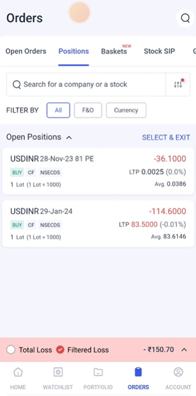Filter positions by F&O
This screenshot has width=196, height=396.
coord(88,110)
